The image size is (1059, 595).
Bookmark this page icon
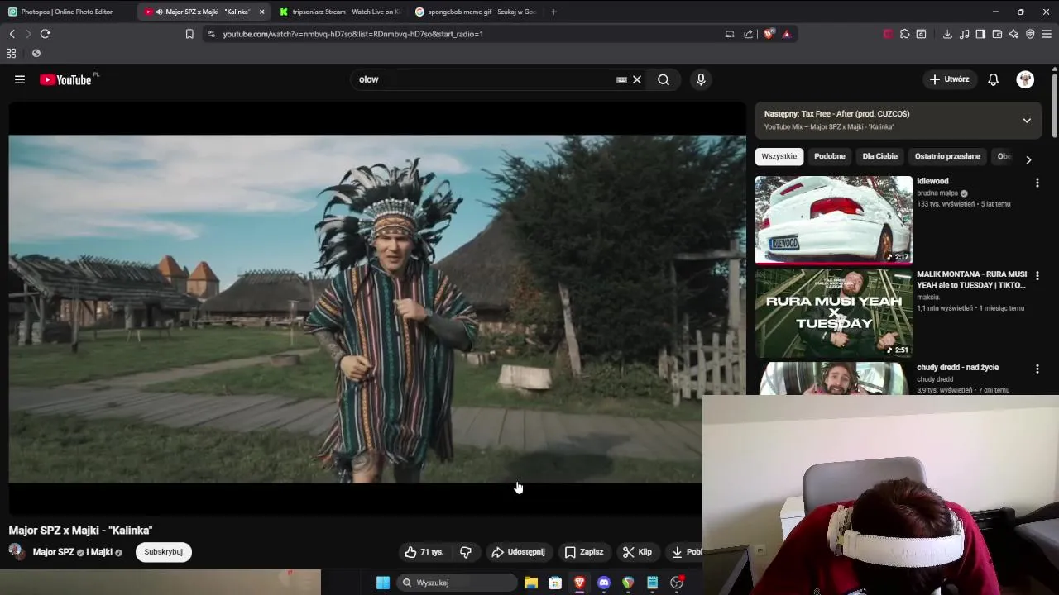189,34
